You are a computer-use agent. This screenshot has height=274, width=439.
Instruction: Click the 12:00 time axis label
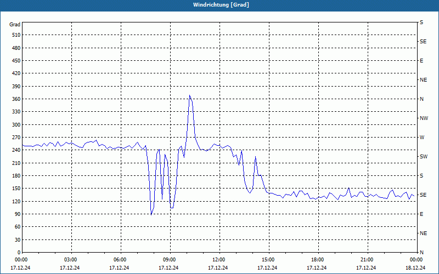[x=219, y=260]
